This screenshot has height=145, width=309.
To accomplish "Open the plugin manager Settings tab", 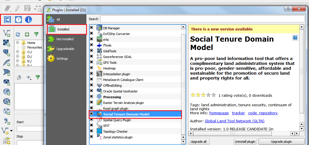I will click(67, 59).
